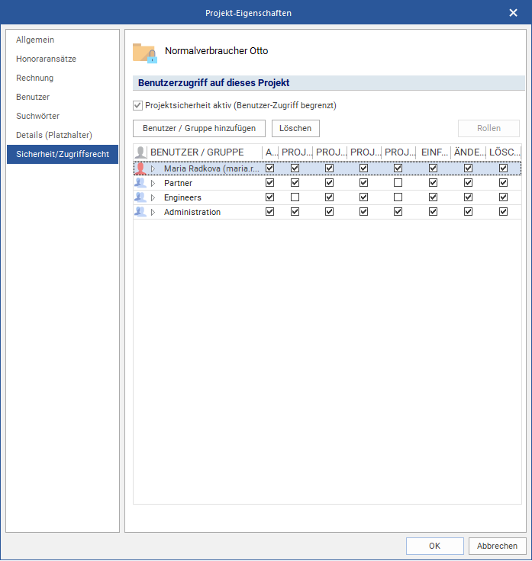Click Maria Radkova's red user icon
Screen dimensions: 532x561
click(140, 168)
